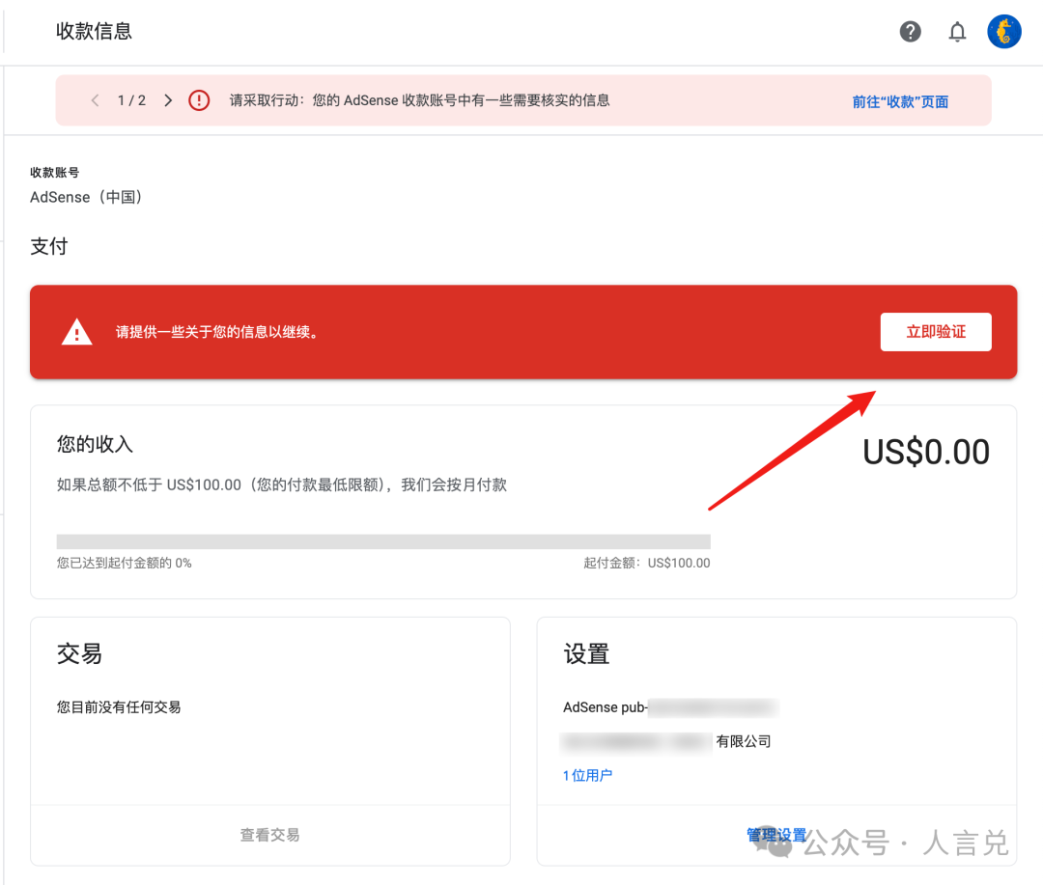Click 您已达到起付金额的 0% label

(125, 564)
